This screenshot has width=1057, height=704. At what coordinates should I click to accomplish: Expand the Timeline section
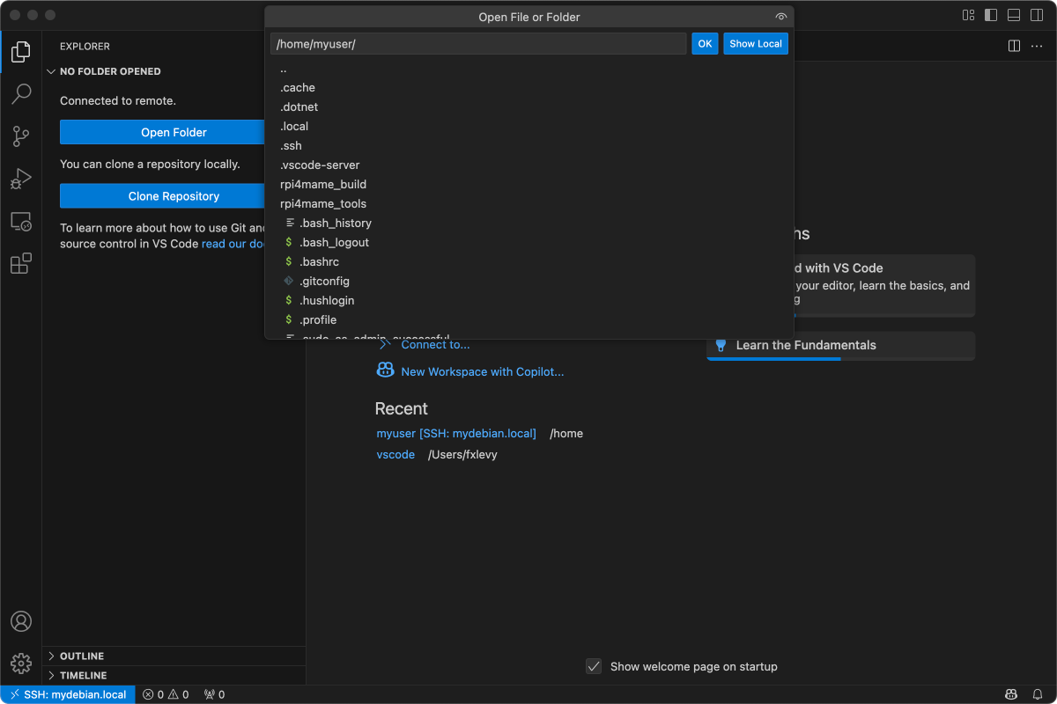[x=83, y=675]
